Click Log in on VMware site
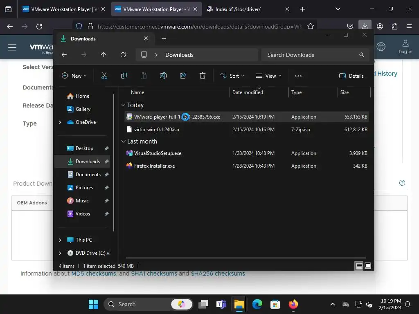The width and height of the screenshot is (419, 314). 405,47
